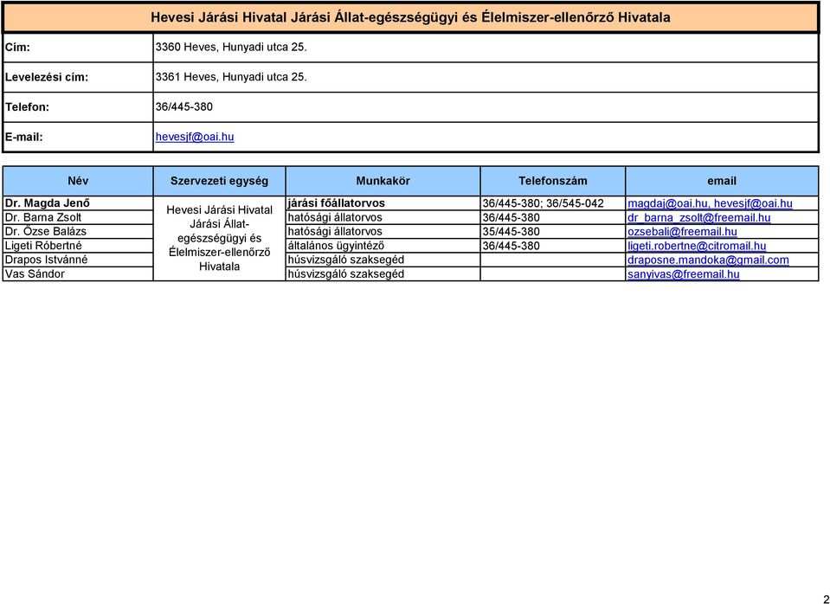
Task: Select the phone number 35/445-380
Action: point(511,232)
